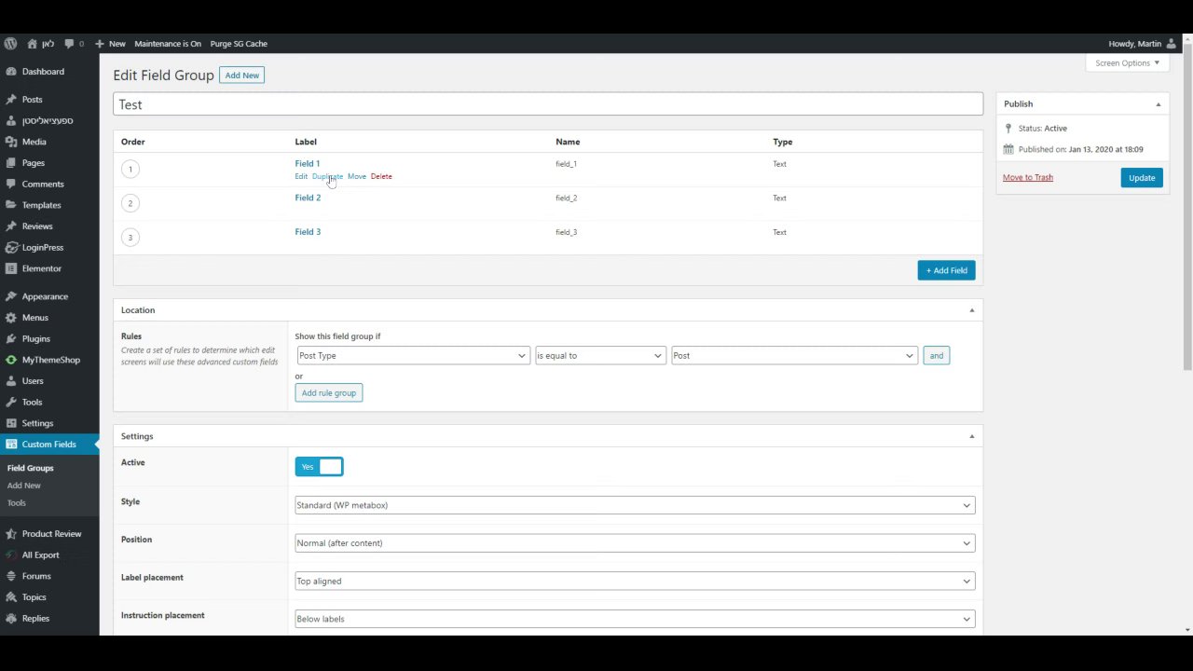Image resolution: width=1193 pixels, height=671 pixels.
Task: Click Edit link under Field 1
Action: tap(301, 176)
